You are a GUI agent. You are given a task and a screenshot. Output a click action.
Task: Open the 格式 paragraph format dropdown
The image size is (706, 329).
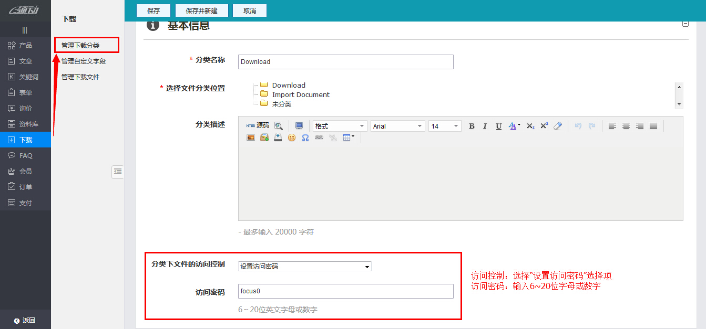pos(339,125)
